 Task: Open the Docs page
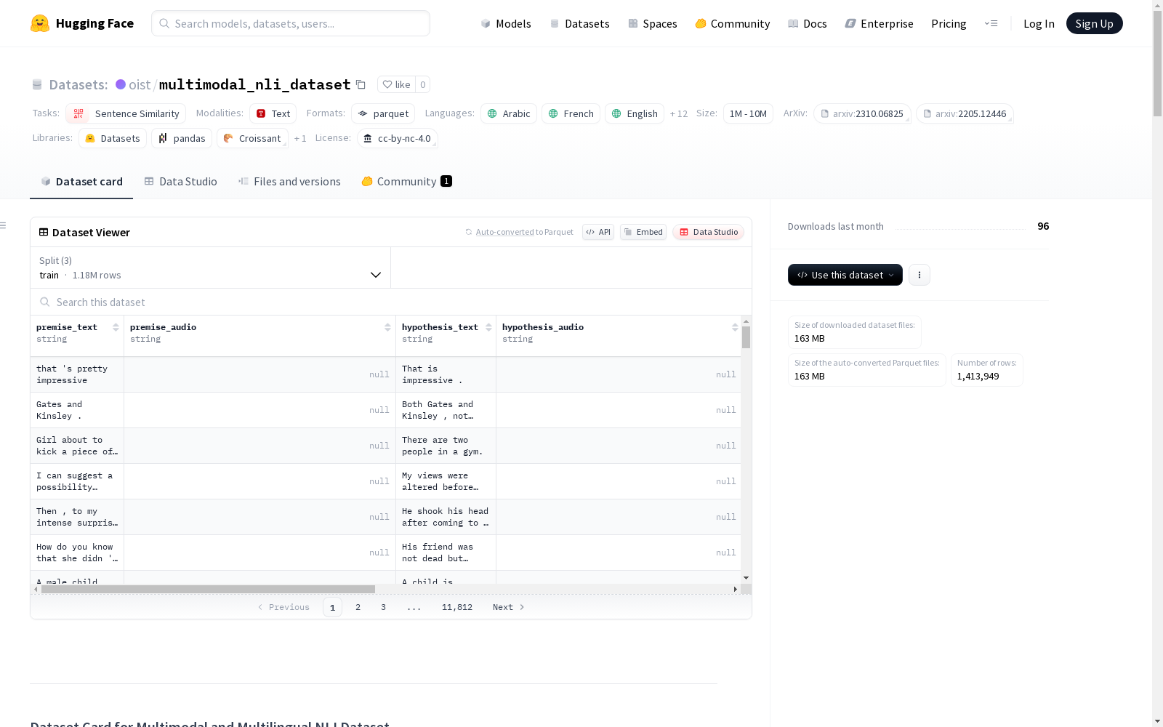(808, 23)
